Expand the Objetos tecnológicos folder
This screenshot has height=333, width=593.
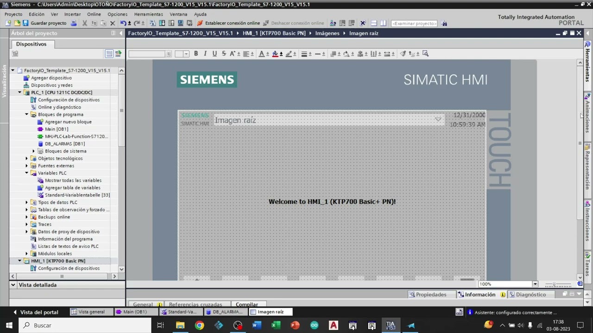coord(27,158)
